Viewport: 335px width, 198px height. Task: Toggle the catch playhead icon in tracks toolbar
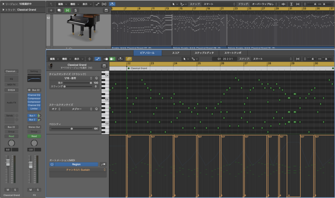[x=112, y=4]
